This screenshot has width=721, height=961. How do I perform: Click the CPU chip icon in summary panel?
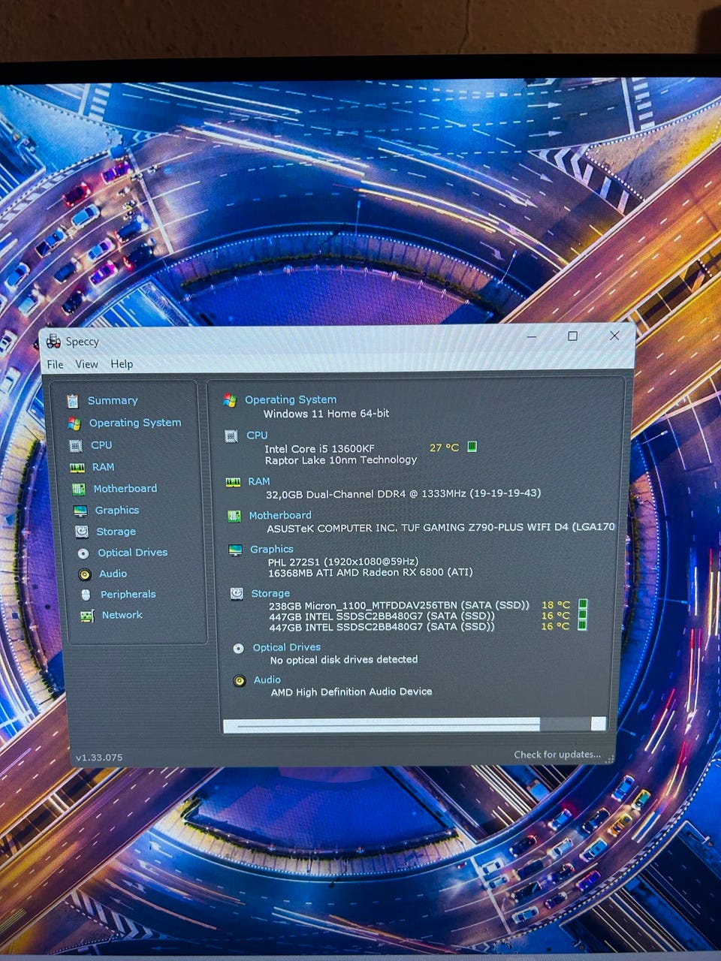click(231, 436)
